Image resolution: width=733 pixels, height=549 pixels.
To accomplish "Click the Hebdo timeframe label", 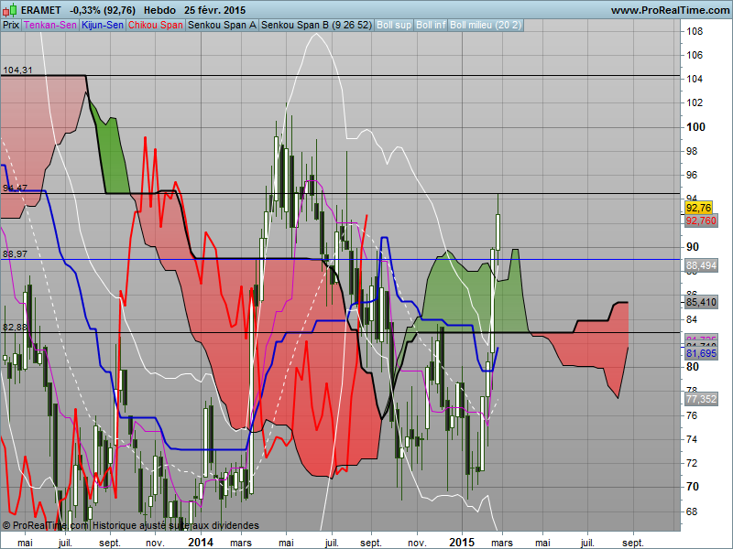I will pos(159,10).
